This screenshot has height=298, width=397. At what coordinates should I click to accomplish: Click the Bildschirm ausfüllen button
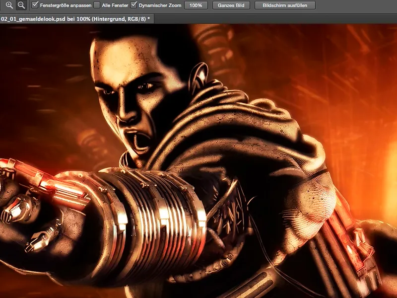pyautogui.click(x=285, y=5)
